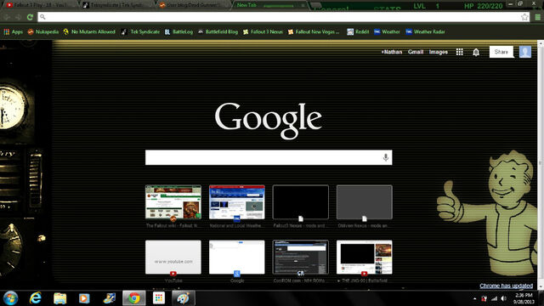Open the volume speaker tray icon
The width and height of the screenshot is (544, 306).
tap(504, 298)
